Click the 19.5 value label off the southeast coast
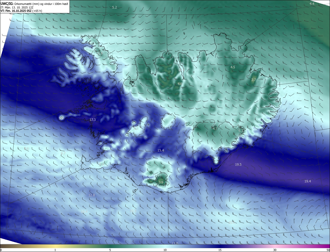The width and height of the screenshot is (330, 252). coord(238,165)
